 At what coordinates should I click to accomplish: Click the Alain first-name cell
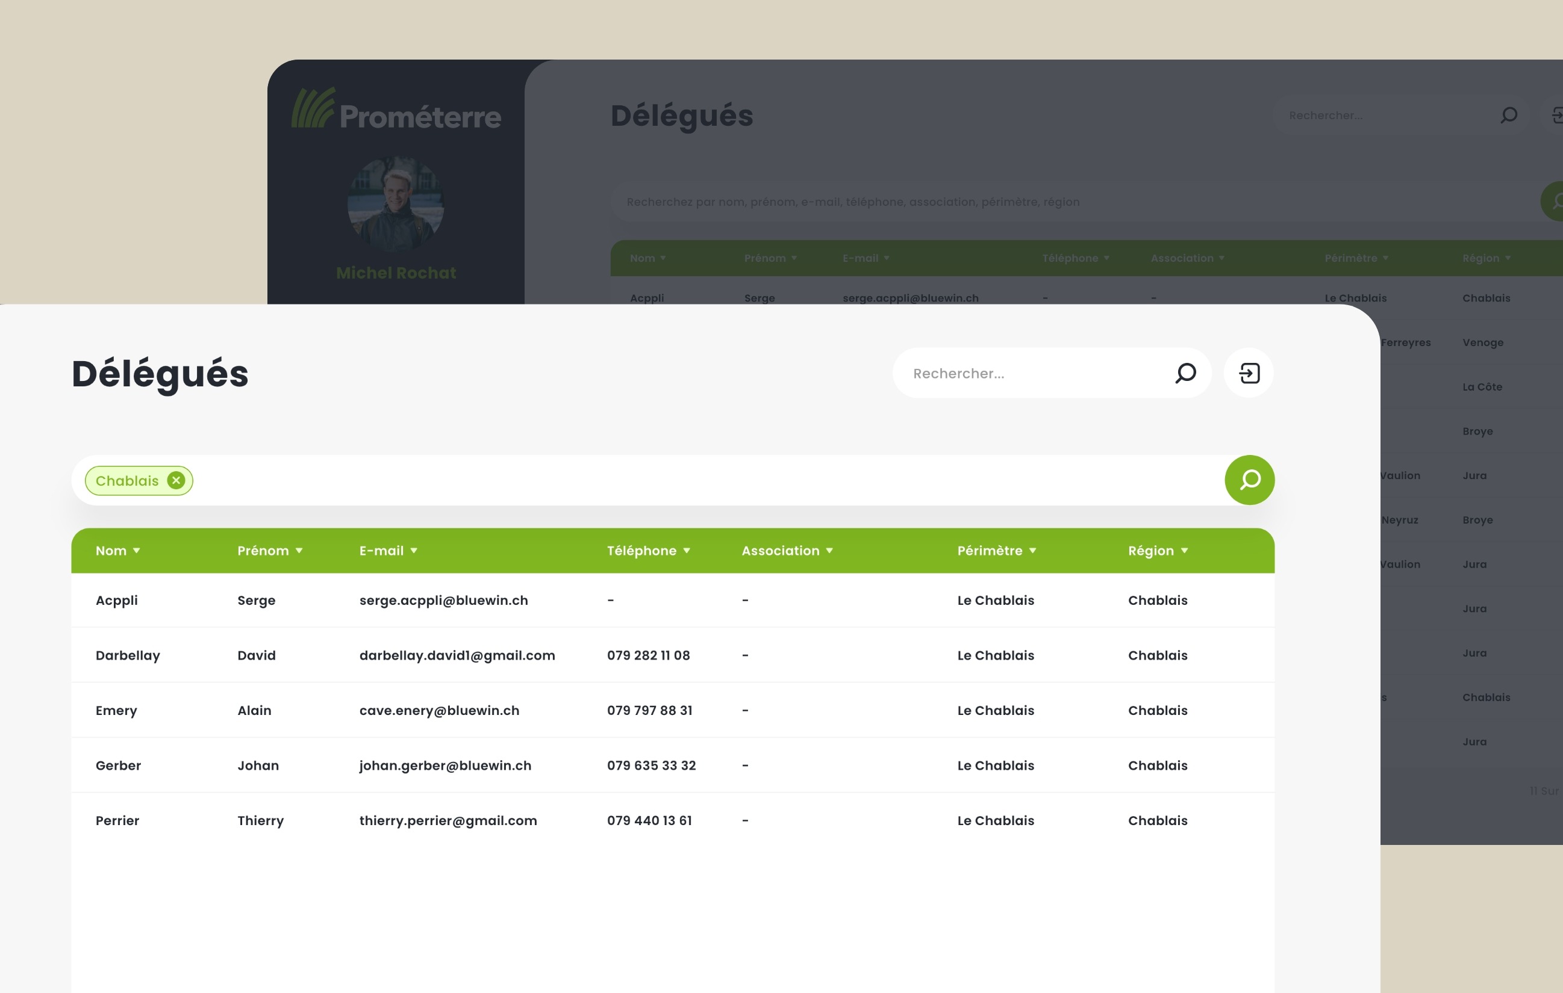[x=254, y=710]
